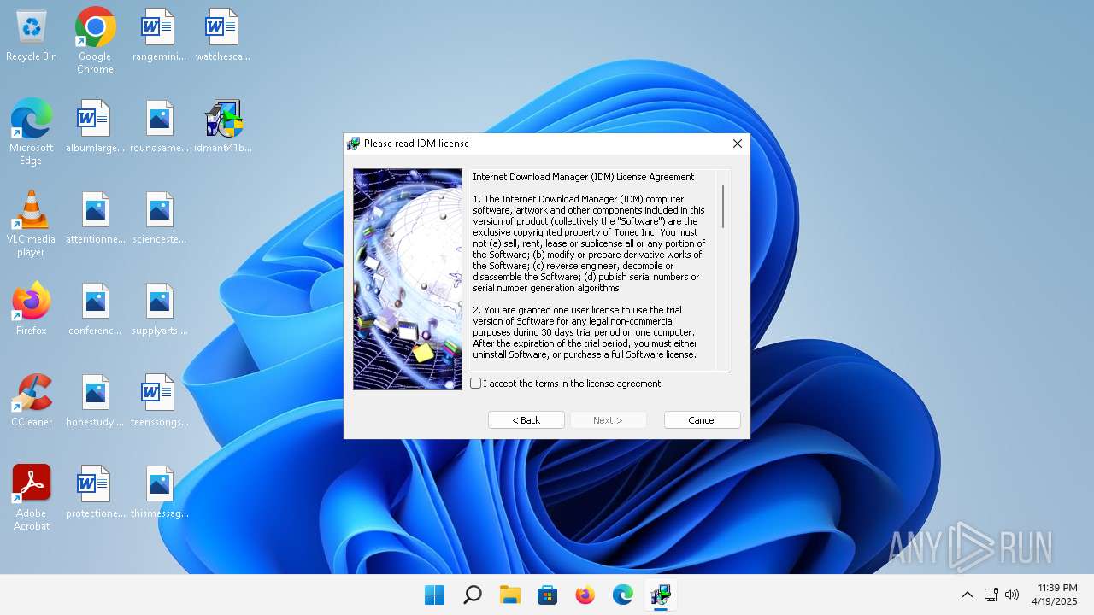The height and width of the screenshot is (615, 1094).
Task: Click the IDM icon in dialog title bar
Action: pos(354,143)
